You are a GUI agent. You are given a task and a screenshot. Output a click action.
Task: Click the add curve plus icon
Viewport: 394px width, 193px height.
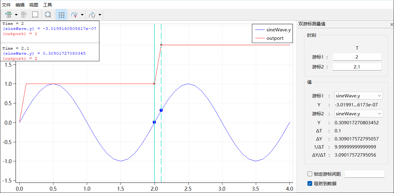click(x=92, y=14)
